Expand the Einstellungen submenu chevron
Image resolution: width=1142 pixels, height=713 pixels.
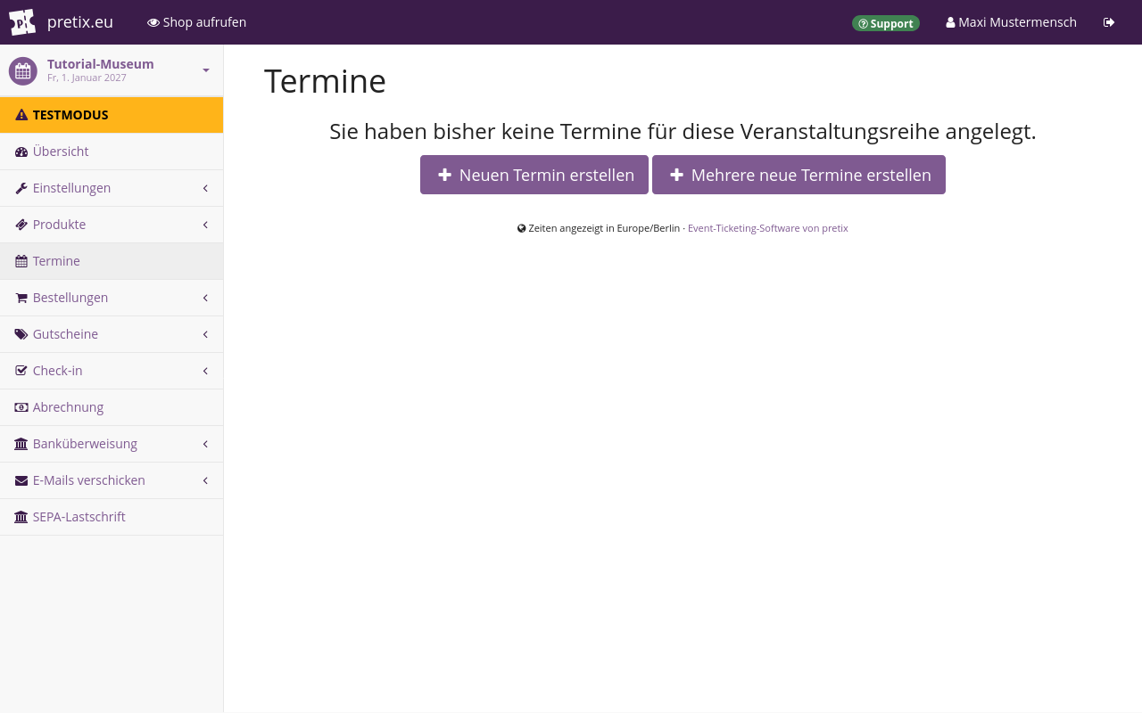pos(205,188)
